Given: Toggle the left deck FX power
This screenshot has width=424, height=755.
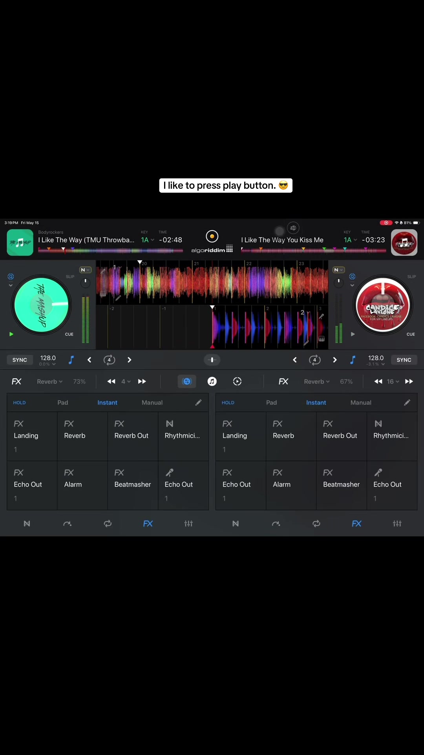Looking at the screenshot, I should pos(16,381).
